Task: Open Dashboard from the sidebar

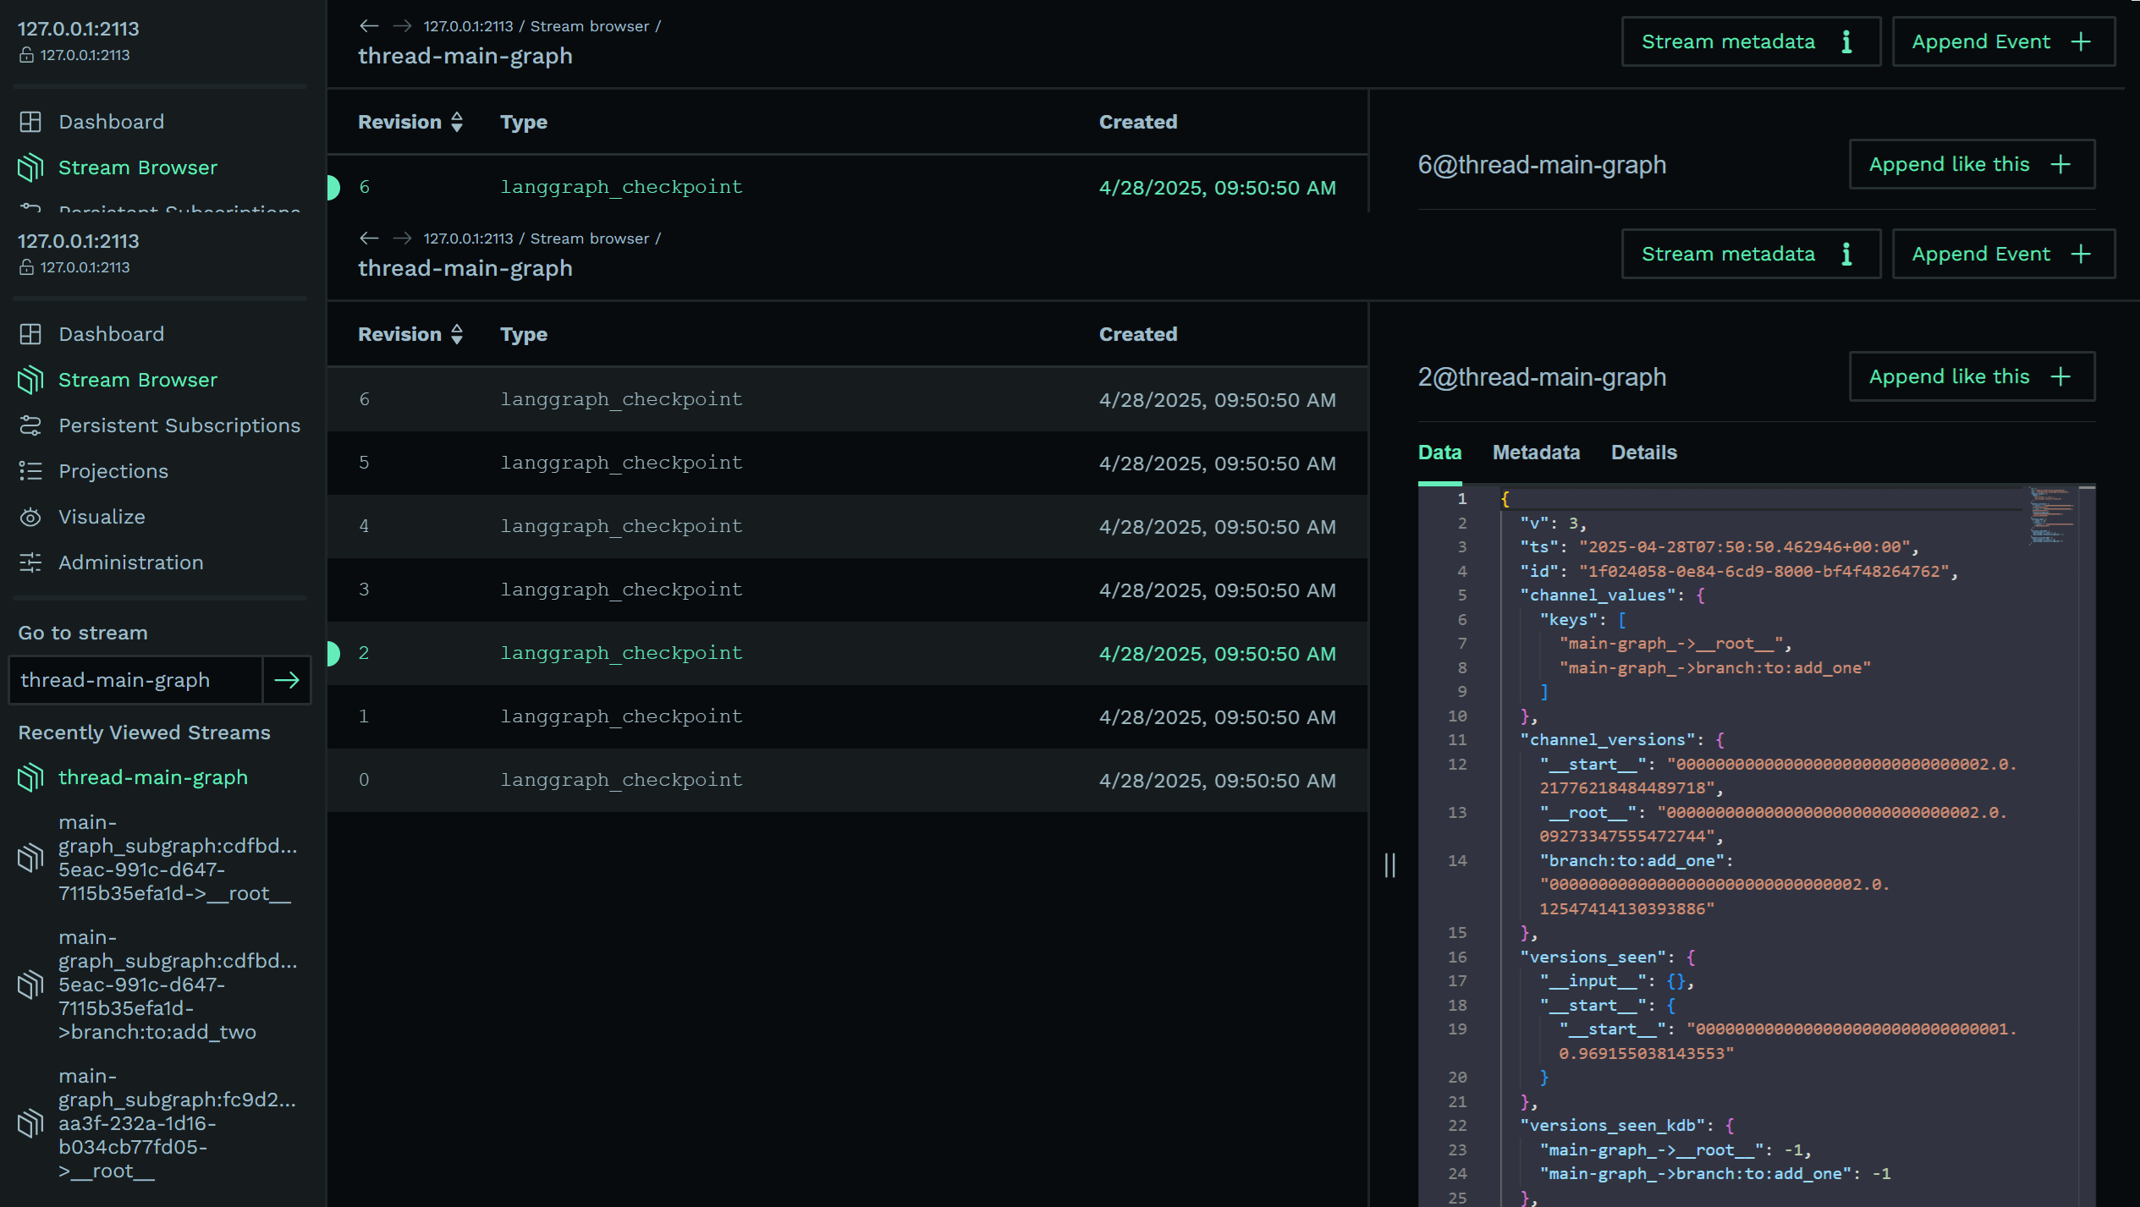Action: 111,333
